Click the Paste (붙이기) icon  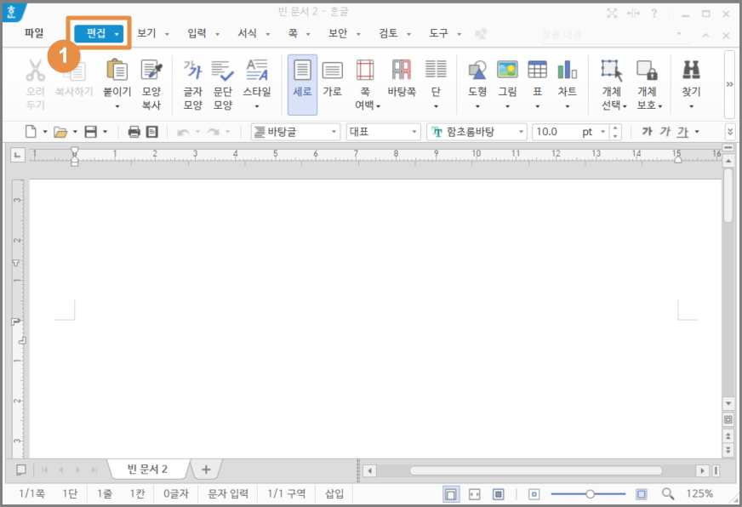117,70
